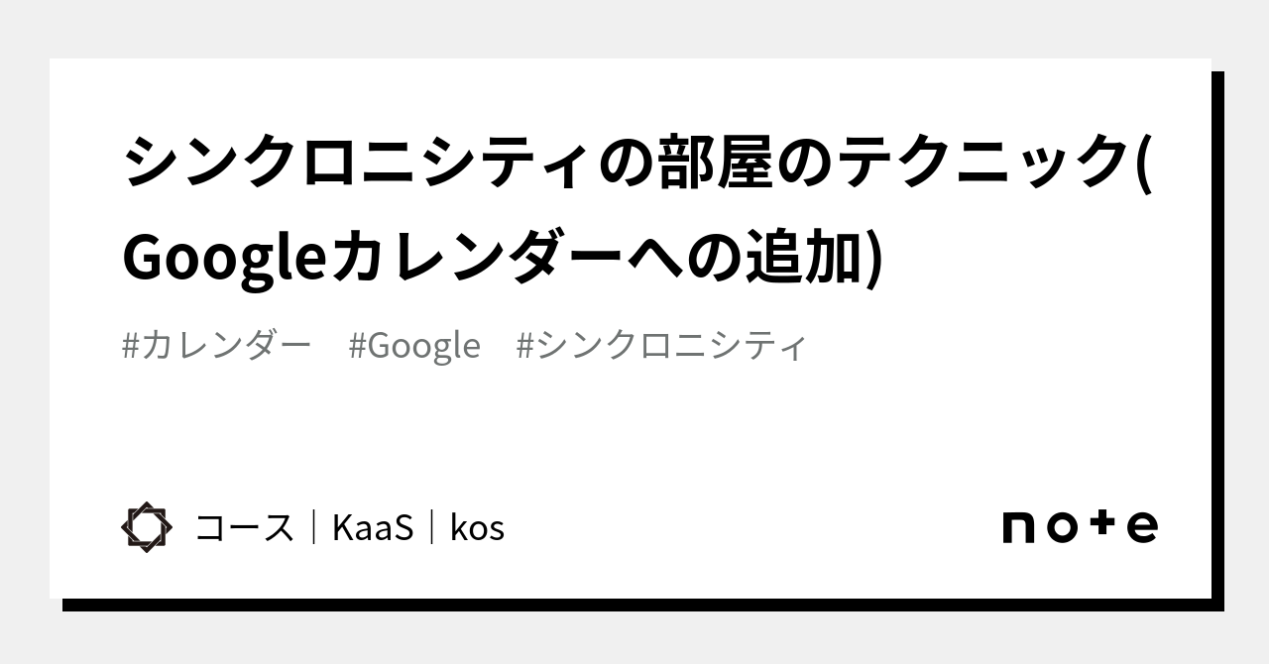Click the letter "n" in note logo
This screenshot has height=664, width=1269.
[x=1020, y=527]
